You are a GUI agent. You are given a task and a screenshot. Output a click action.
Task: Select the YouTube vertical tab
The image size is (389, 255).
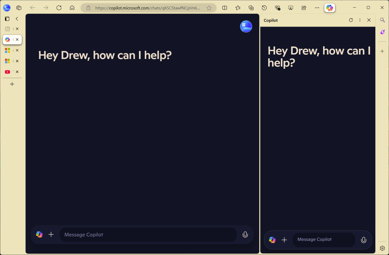pos(8,72)
